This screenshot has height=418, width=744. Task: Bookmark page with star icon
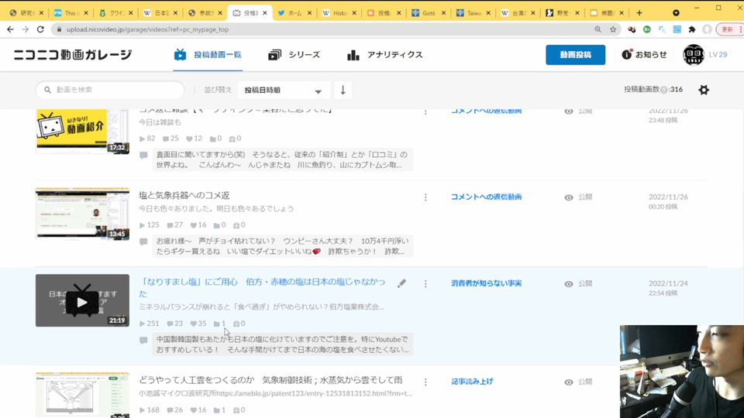613,29
